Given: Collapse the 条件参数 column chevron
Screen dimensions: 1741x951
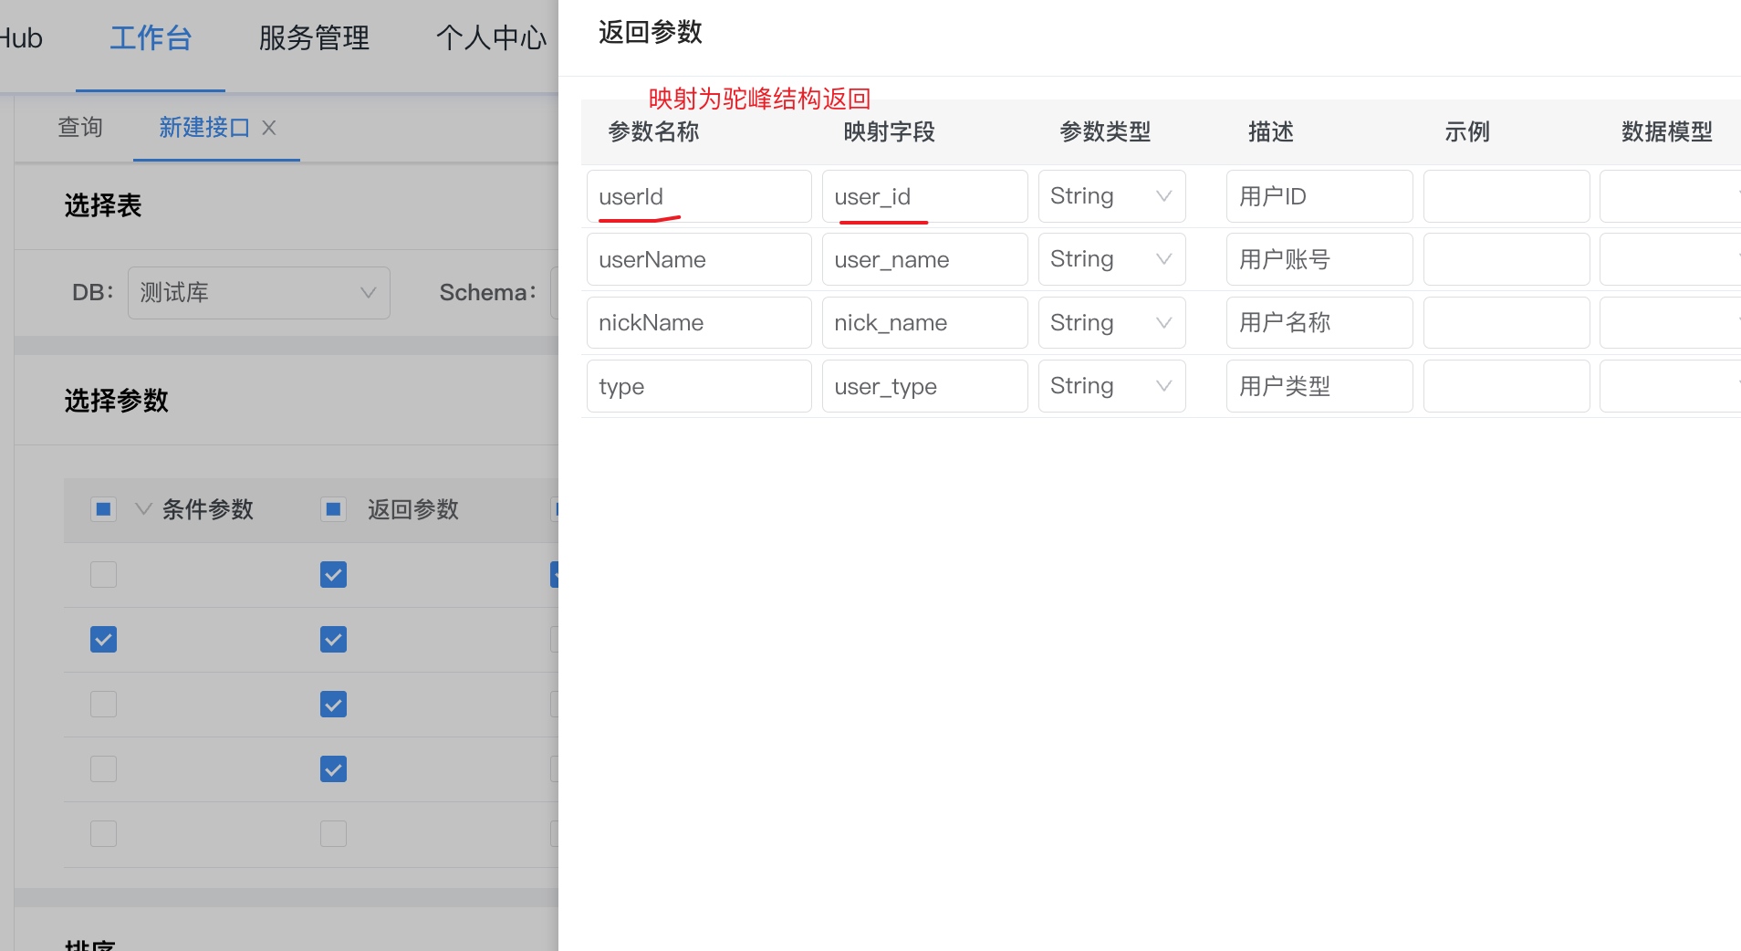Looking at the screenshot, I should coord(143,509).
